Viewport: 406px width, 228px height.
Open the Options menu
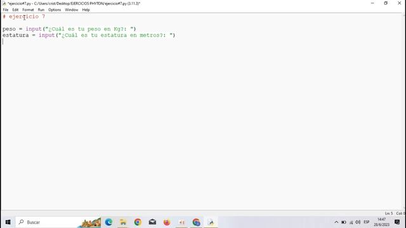coord(55,10)
